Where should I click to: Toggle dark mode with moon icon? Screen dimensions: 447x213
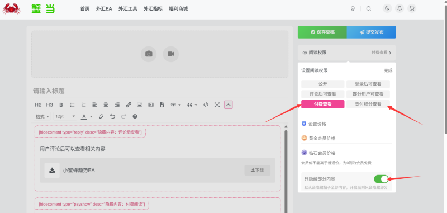pos(387,8)
